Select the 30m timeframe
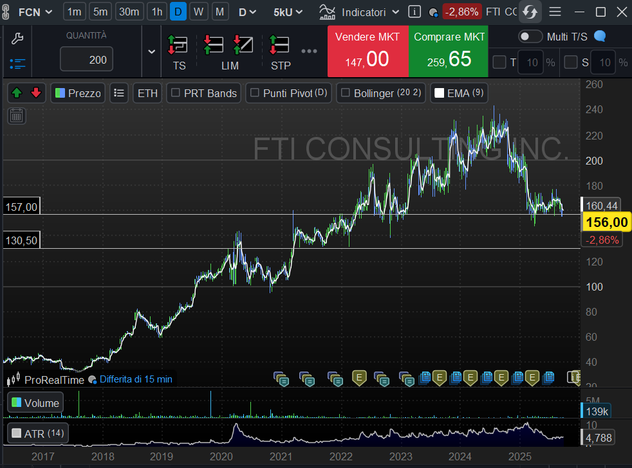 [129, 12]
